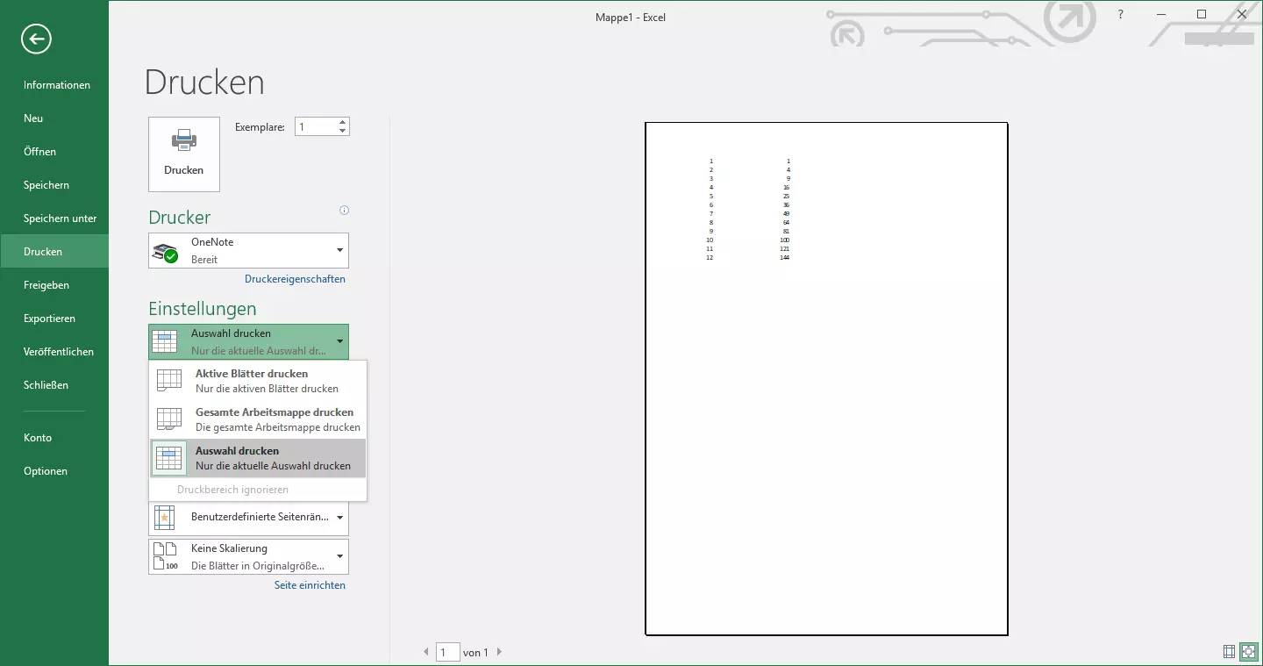Image resolution: width=1263 pixels, height=666 pixels.
Task: Show margins in the print preview
Action: 1229,651
